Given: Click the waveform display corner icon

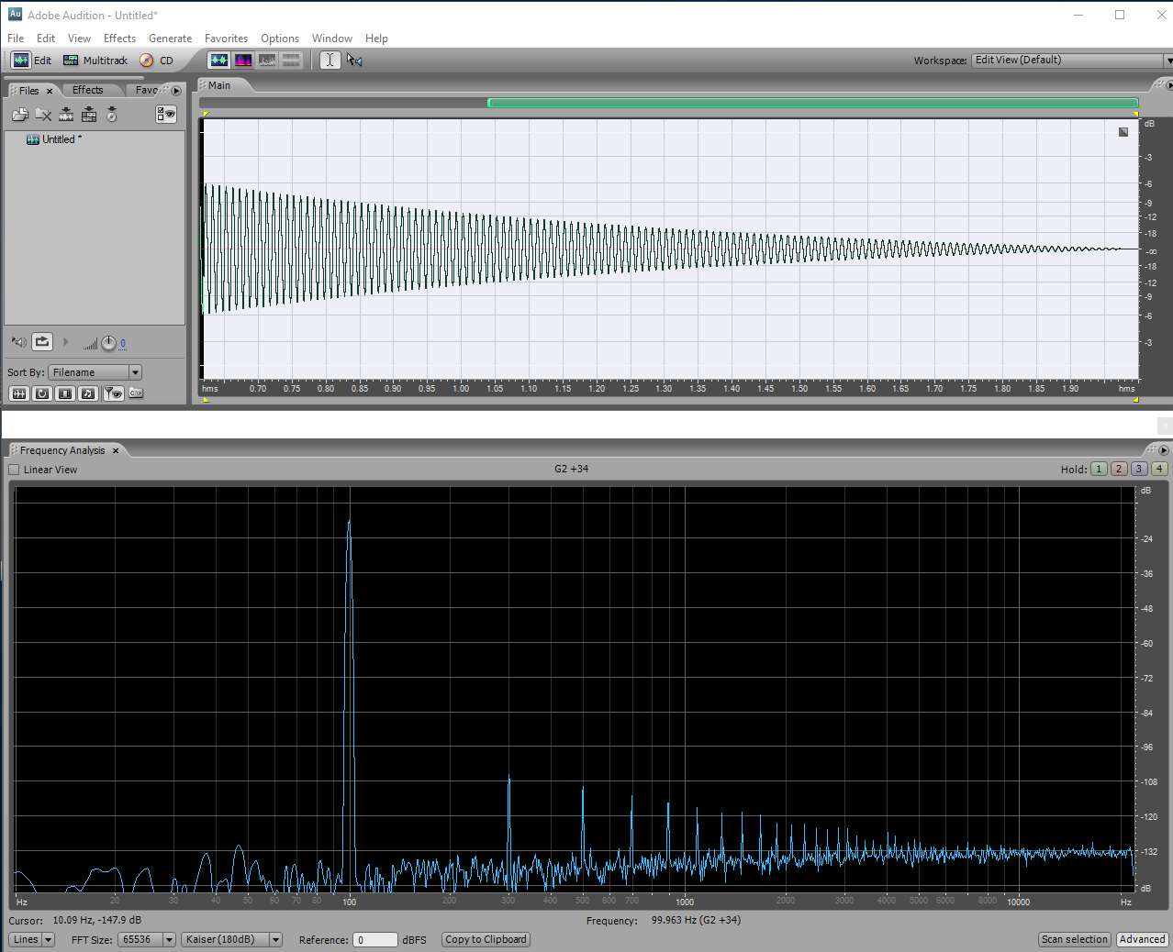Looking at the screenshot, I should (1123, 132).
